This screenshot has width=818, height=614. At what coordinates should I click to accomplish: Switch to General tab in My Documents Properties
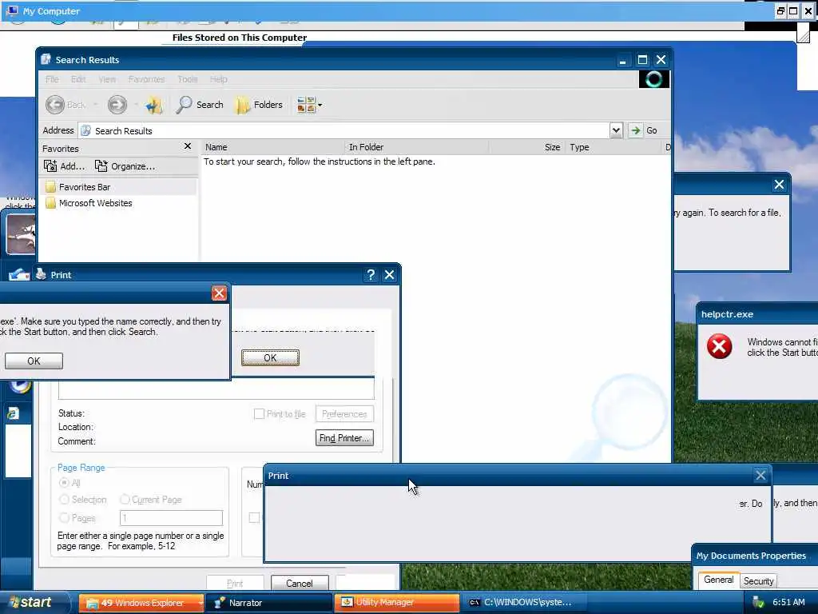coord(718,580)
